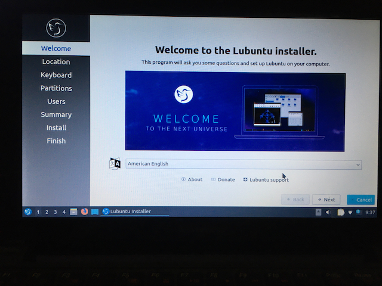The width and height of the screenshot is (382, 286).
Task: Select the Partitions step in sidebar
Action: point(56,88)
